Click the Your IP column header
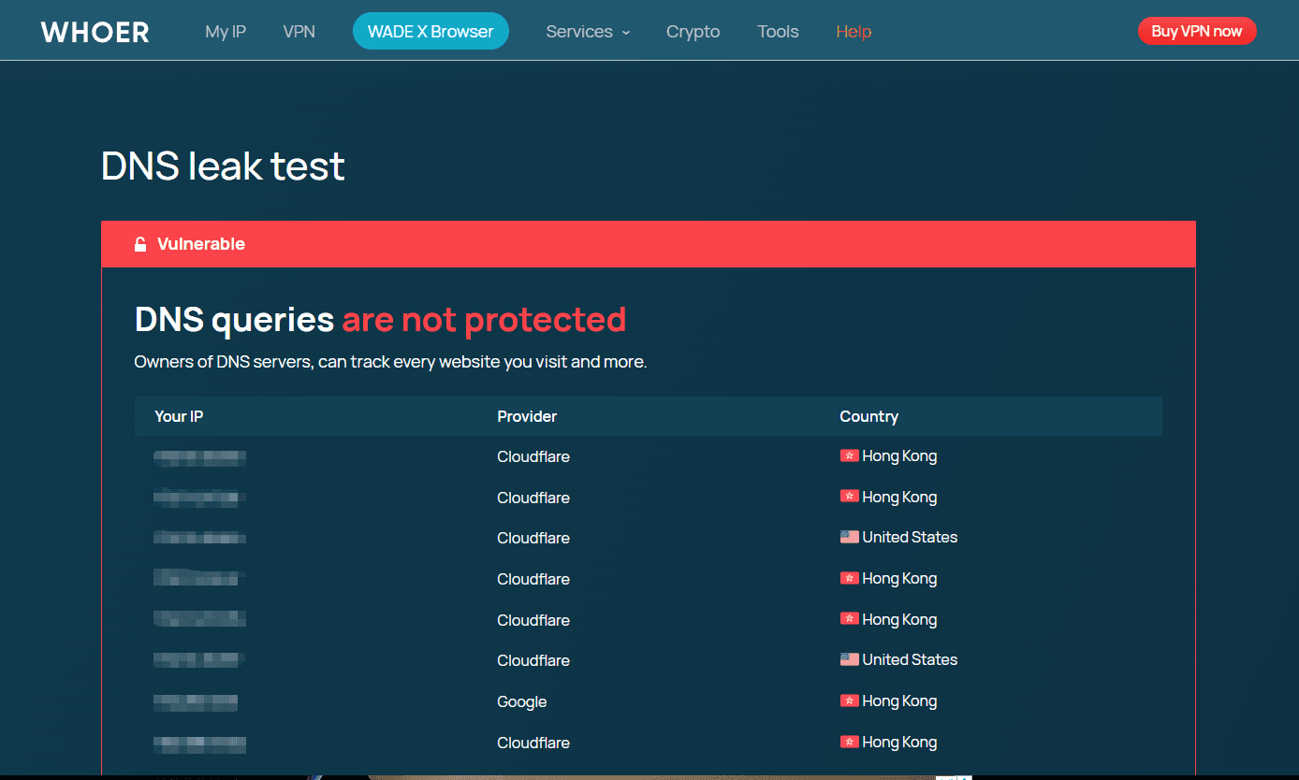1299x780 pixels. click(x=179, y=416)
